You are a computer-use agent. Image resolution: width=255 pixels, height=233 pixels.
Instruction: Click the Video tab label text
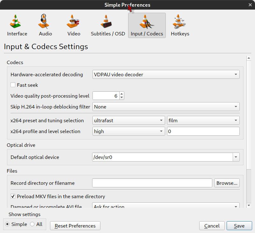74,34
